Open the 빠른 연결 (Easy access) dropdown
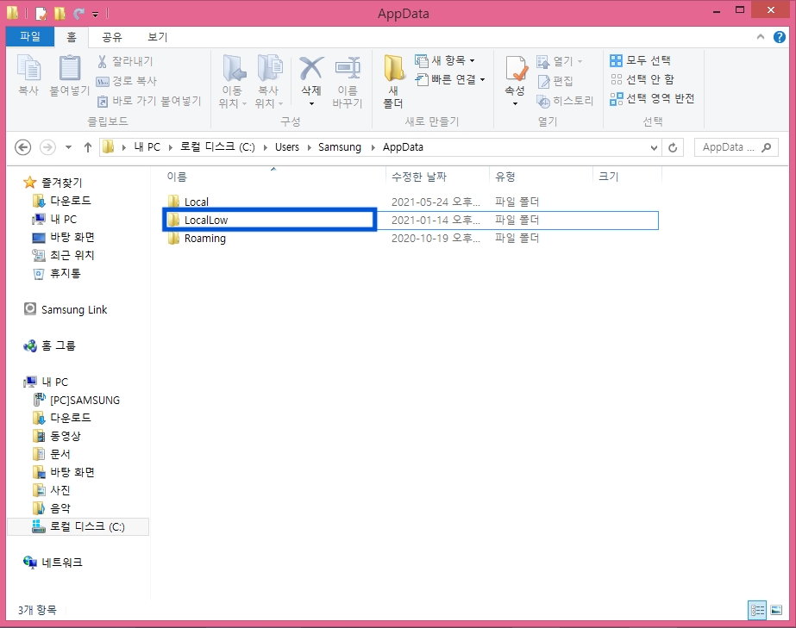 [450, 79]
